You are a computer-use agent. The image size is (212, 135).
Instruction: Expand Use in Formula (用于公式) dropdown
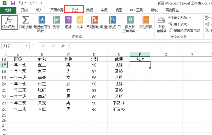[189, 24]
